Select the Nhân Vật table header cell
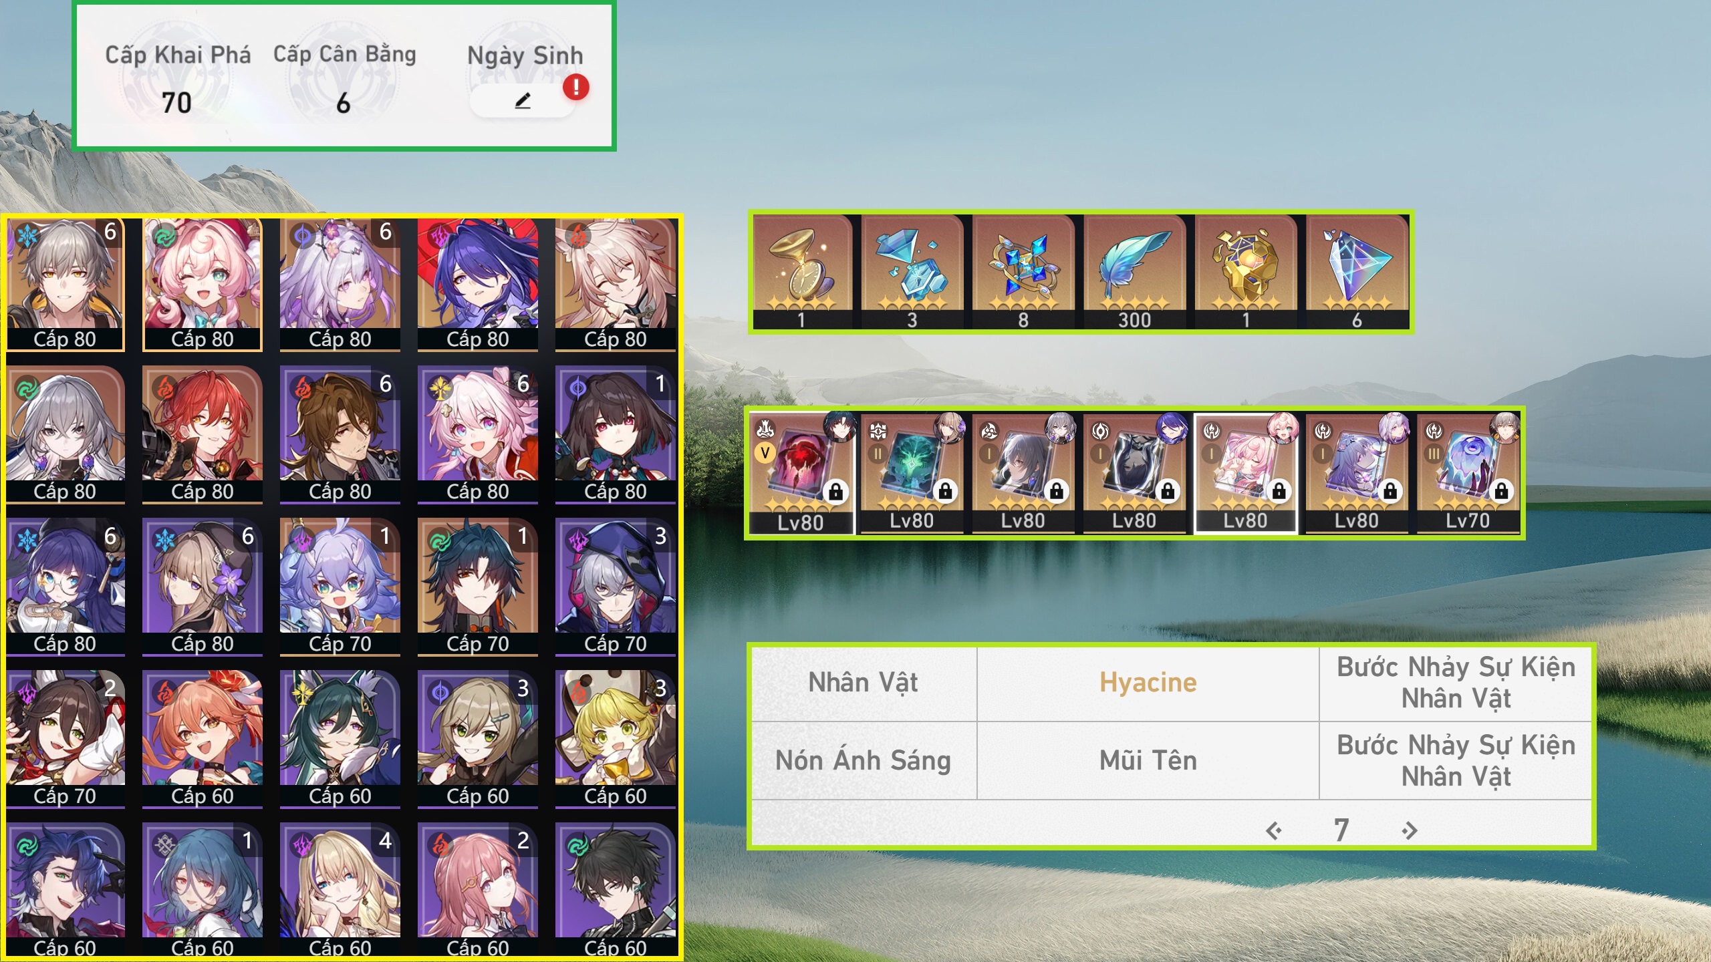 (x=864, y=683)
